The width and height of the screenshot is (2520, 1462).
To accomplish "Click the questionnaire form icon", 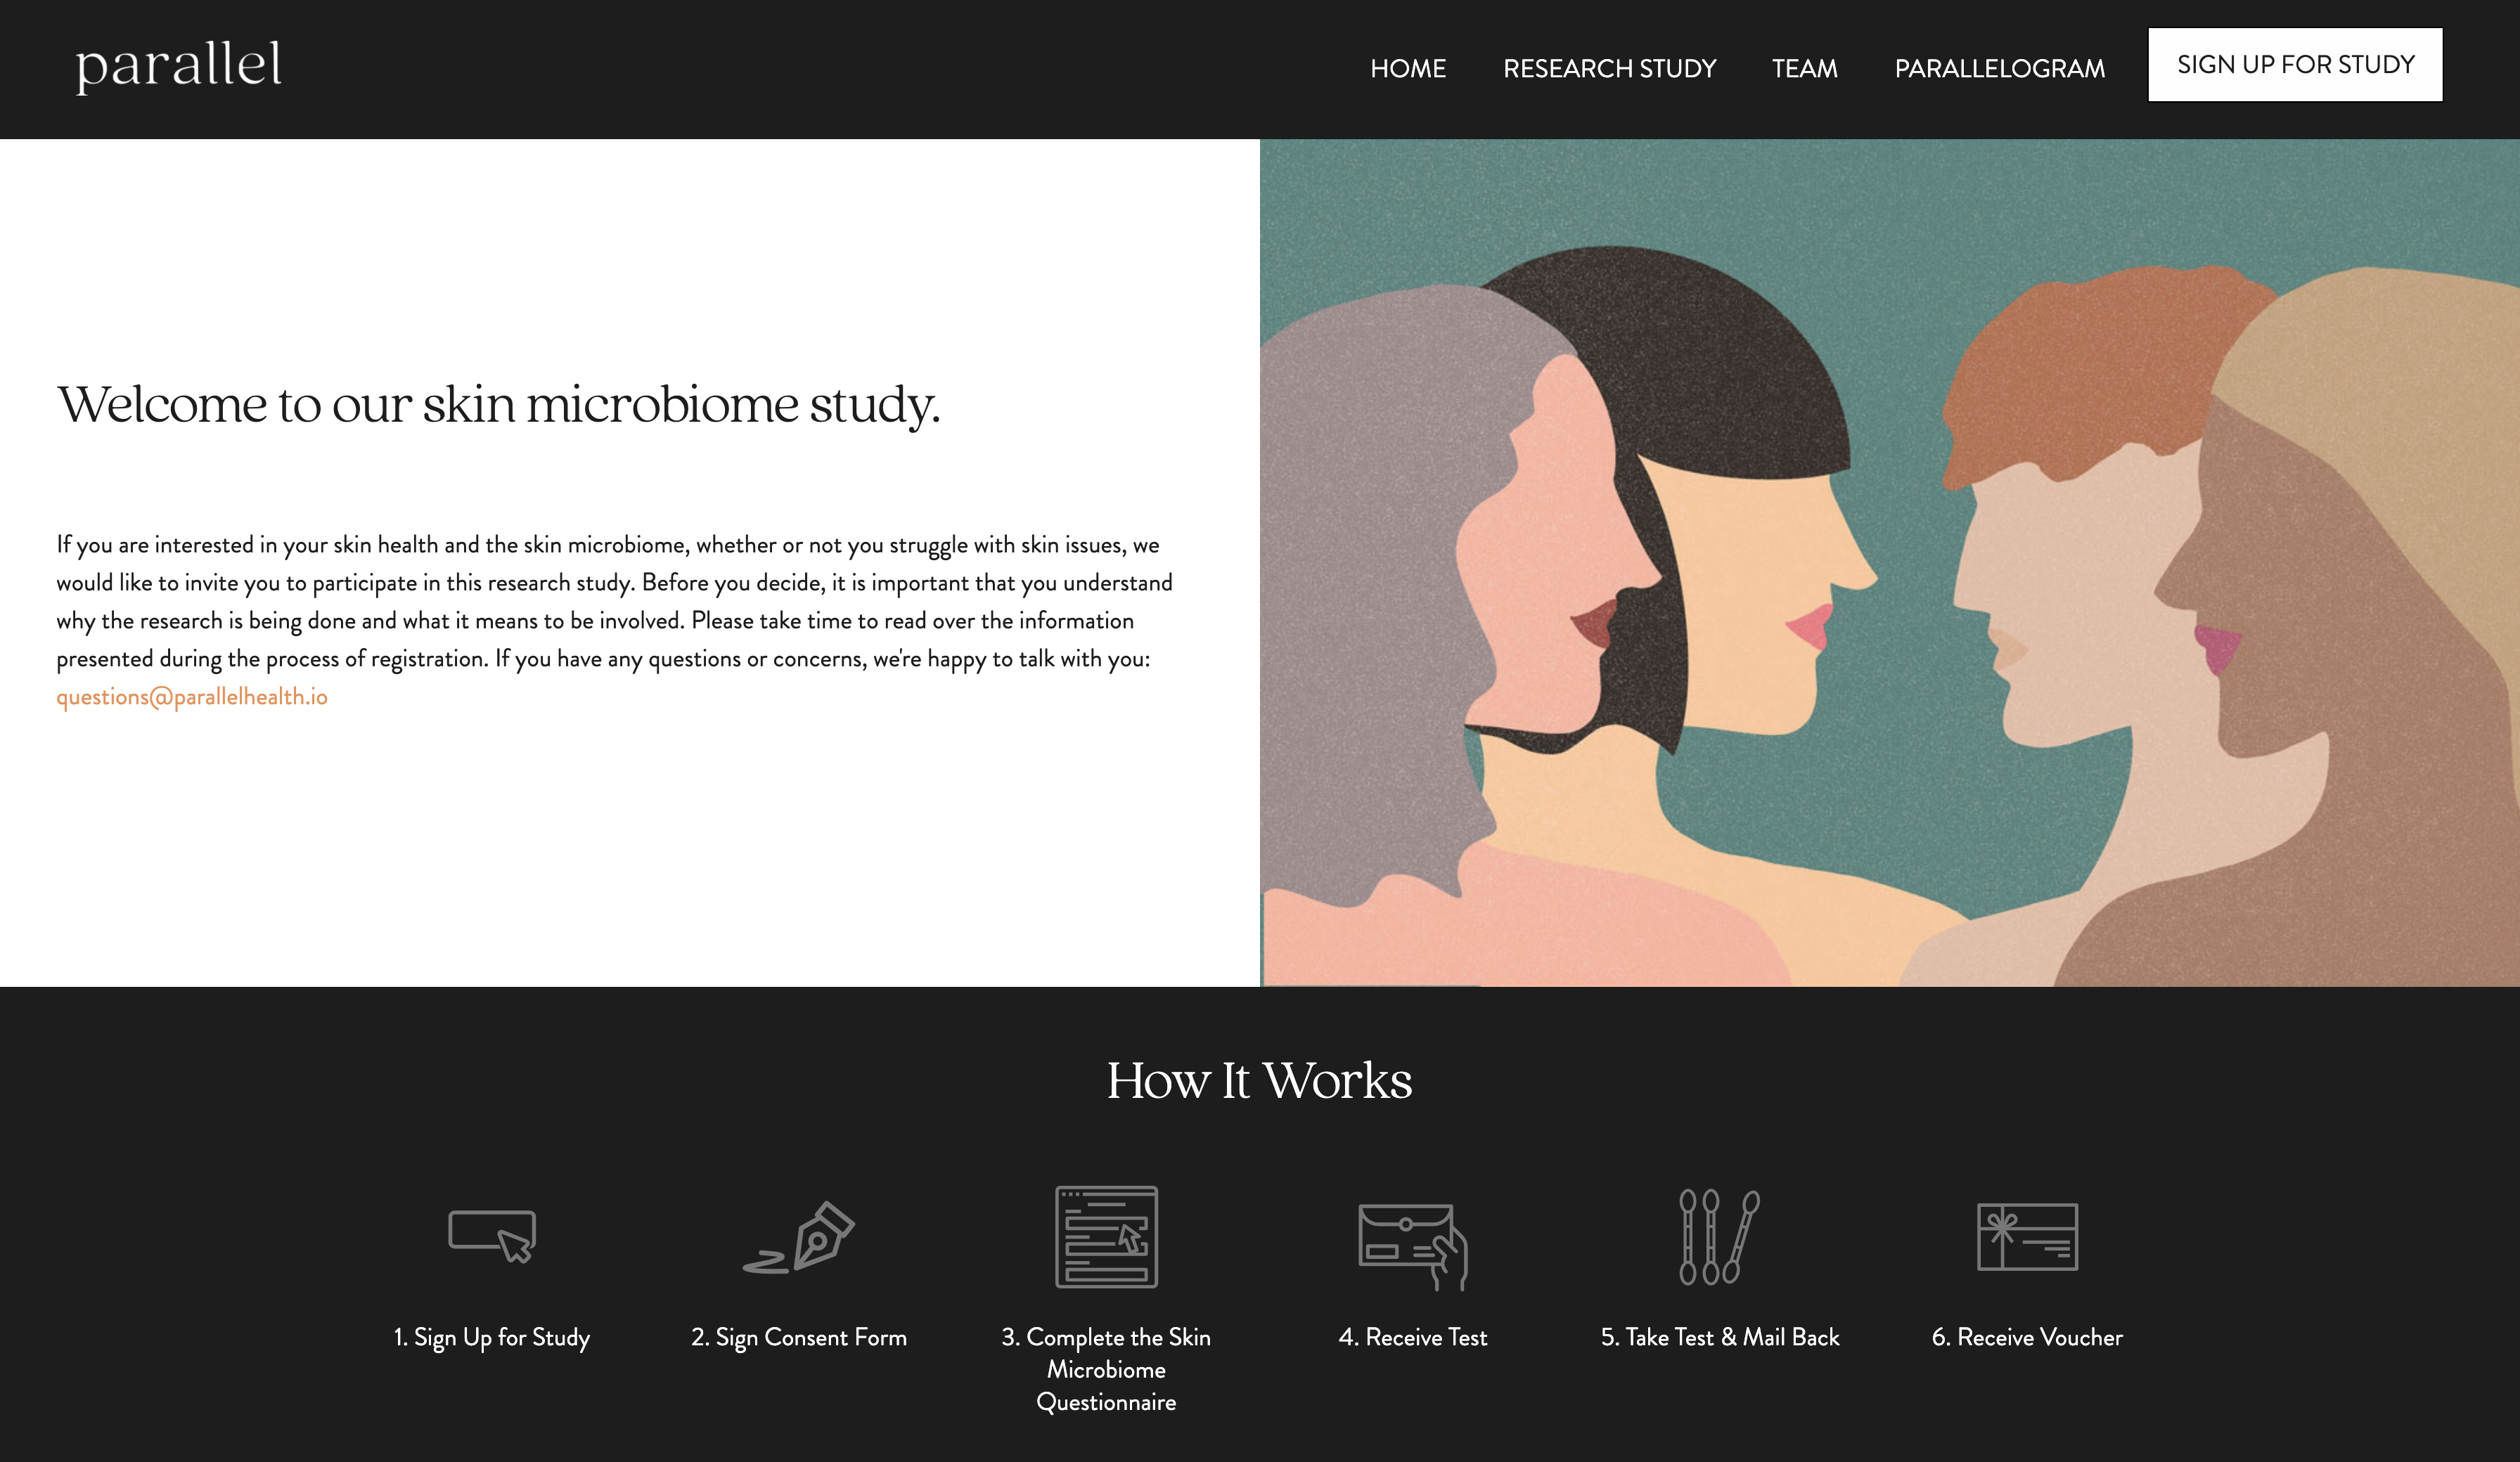I will [1106, 1236].
